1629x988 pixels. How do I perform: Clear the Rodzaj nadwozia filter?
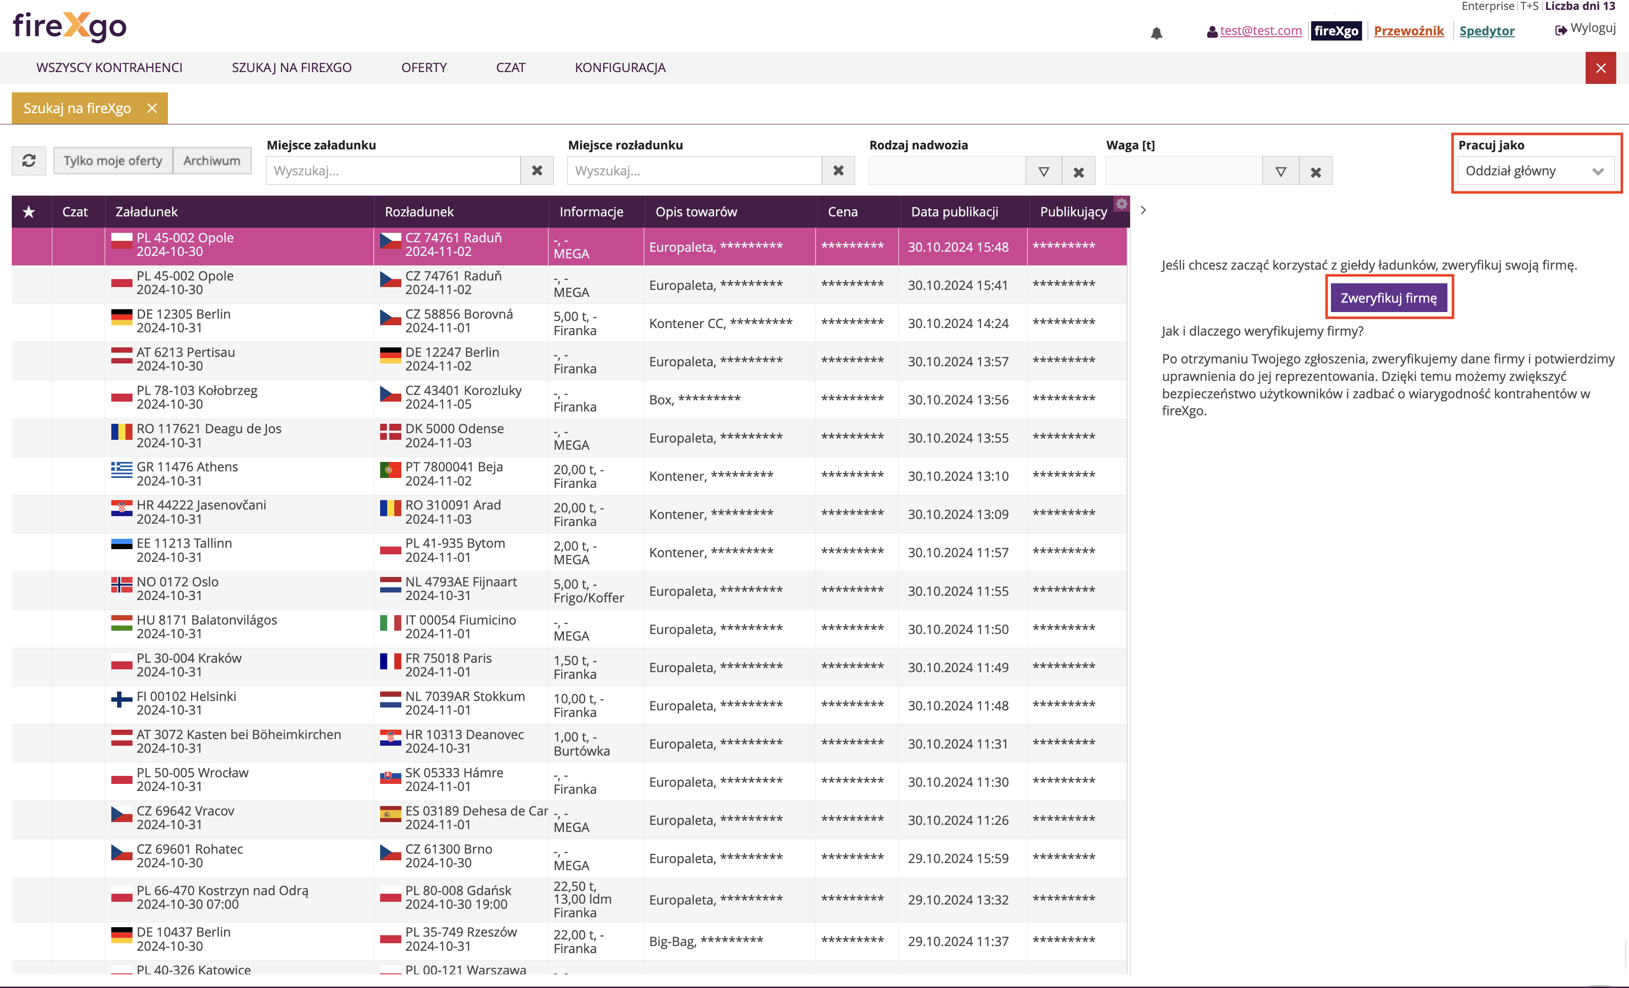pos(1078,172)
